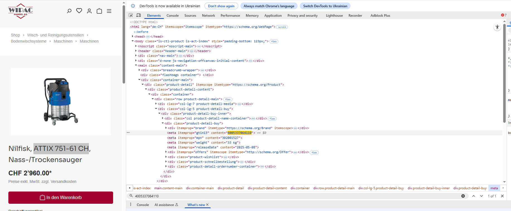This screenshot has width=511, height=211.
Task: Expand the brand itemprop div
Action: point(166,128)
